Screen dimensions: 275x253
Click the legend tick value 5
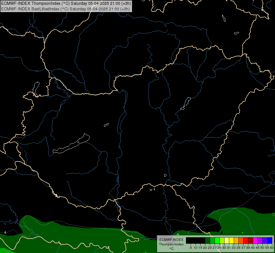click(x=191, y=248)
